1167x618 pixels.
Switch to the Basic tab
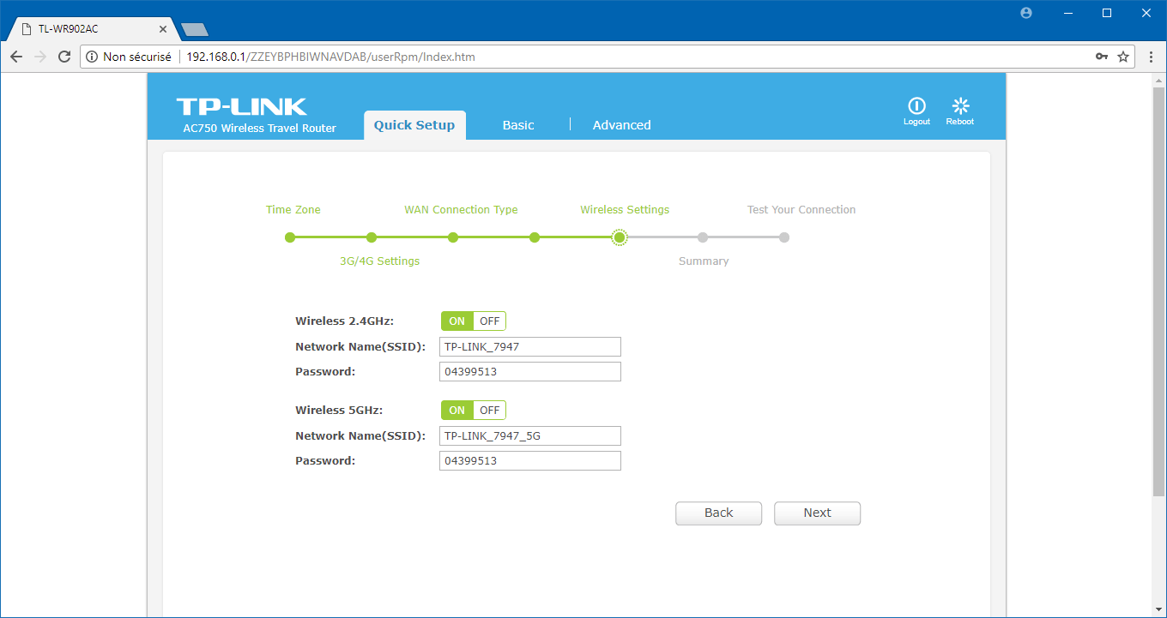point(518,125)
